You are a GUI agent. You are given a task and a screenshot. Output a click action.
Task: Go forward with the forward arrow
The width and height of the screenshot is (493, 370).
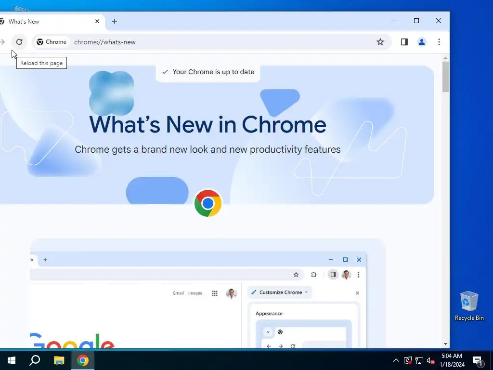(2, 42)
